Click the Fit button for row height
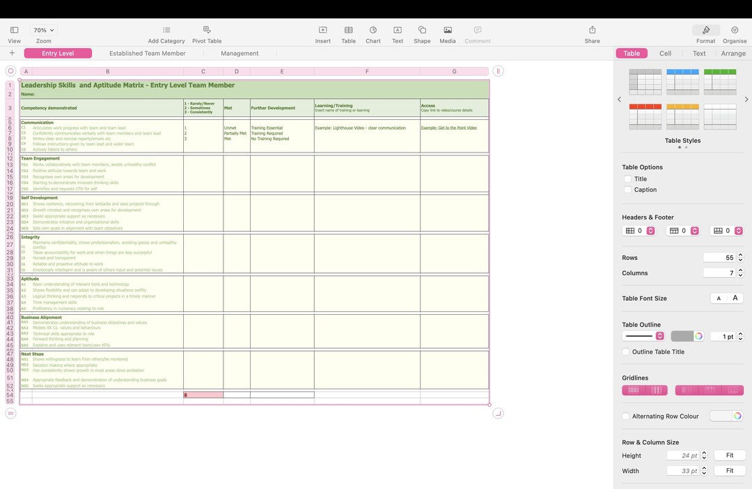 (x=729, y=455)
